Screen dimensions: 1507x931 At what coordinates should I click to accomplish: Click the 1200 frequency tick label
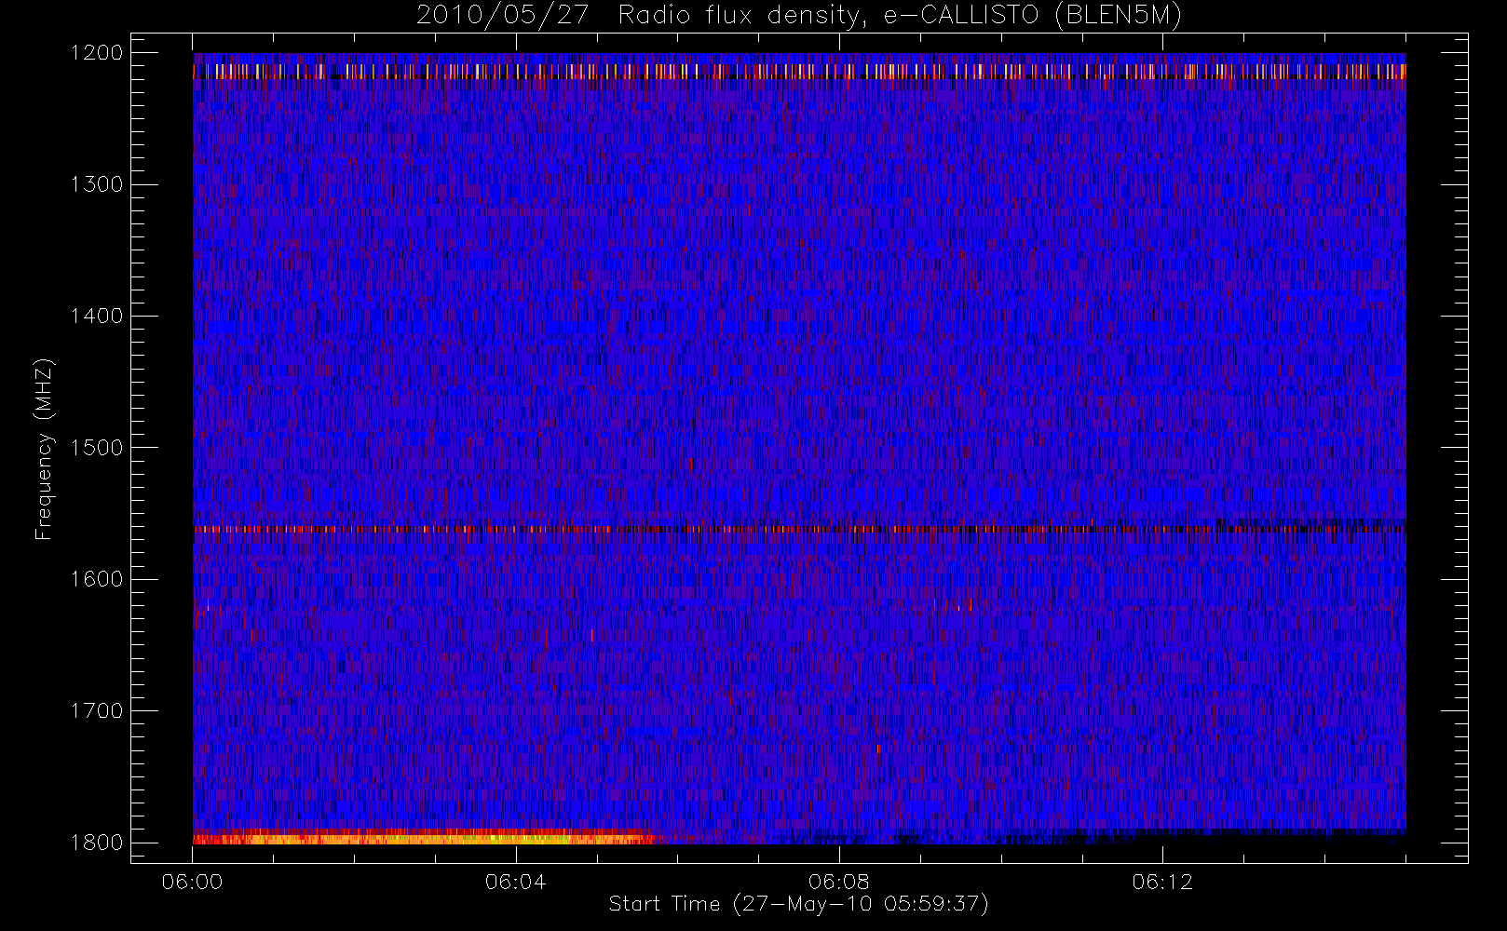(97, 53)
